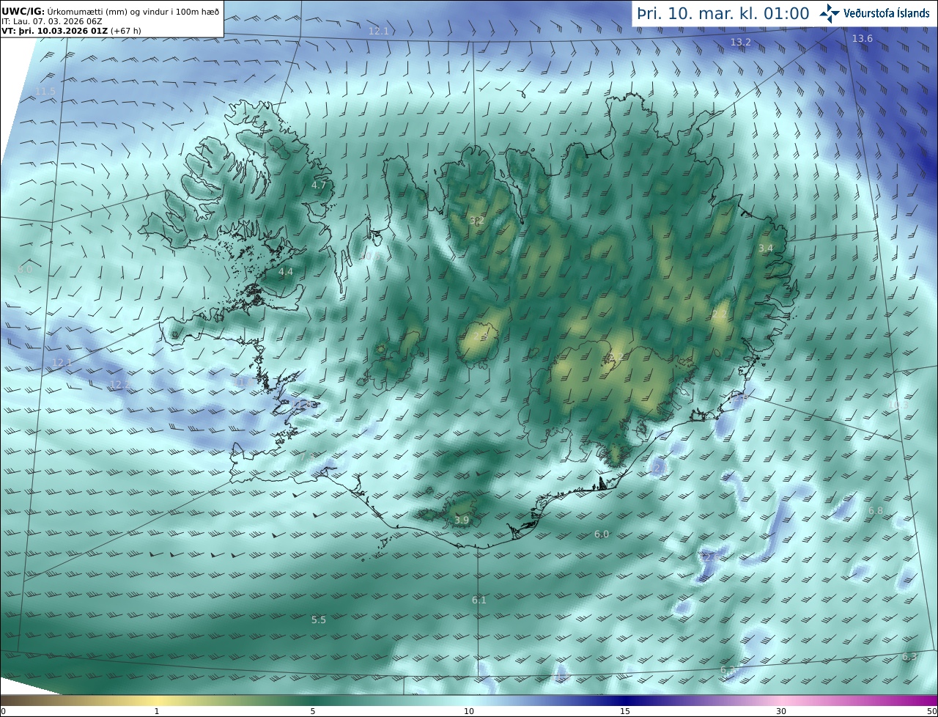Click the 4.4 value on the map
Image resolution: width=938 pixels, height=717 pixels.
(x=286, y=272)
